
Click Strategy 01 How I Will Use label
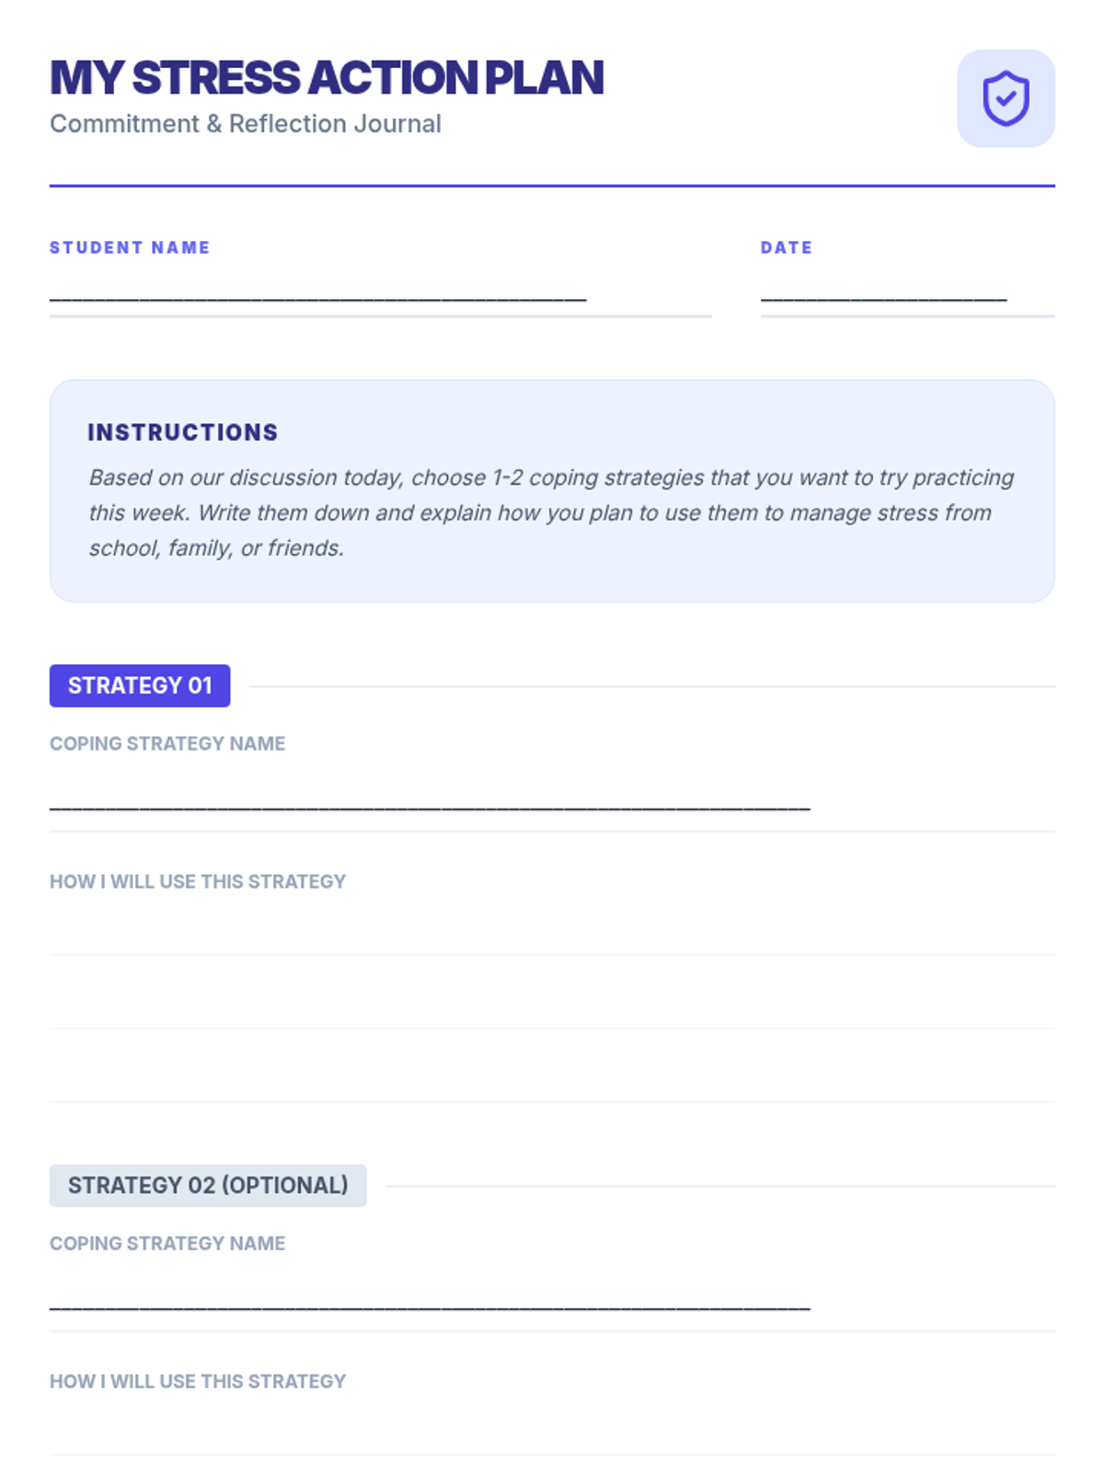pyautogui.click(x=198, y=881)
